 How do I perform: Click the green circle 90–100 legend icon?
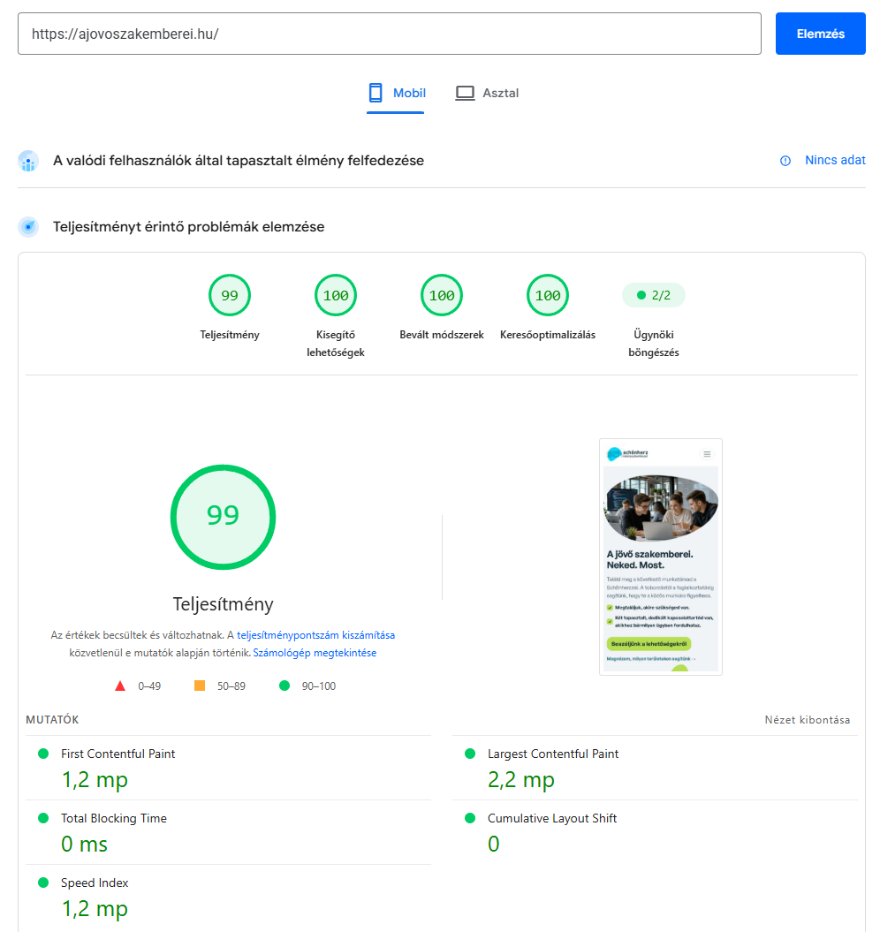[284, 686]
